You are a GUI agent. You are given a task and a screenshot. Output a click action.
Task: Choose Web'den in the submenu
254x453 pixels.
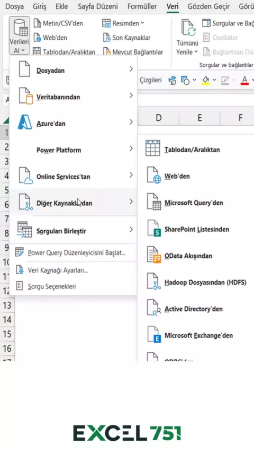(x=195, y=176)
